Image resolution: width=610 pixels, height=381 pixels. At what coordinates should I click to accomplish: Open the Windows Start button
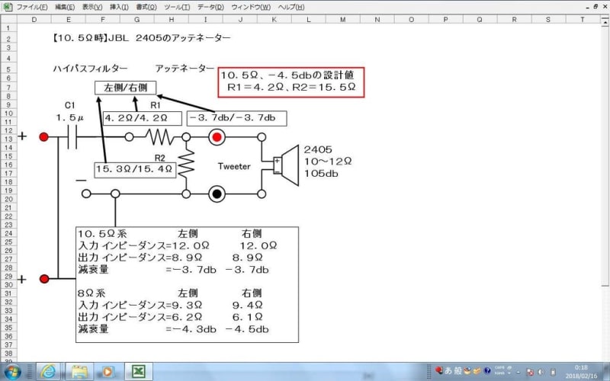(13, 372)
